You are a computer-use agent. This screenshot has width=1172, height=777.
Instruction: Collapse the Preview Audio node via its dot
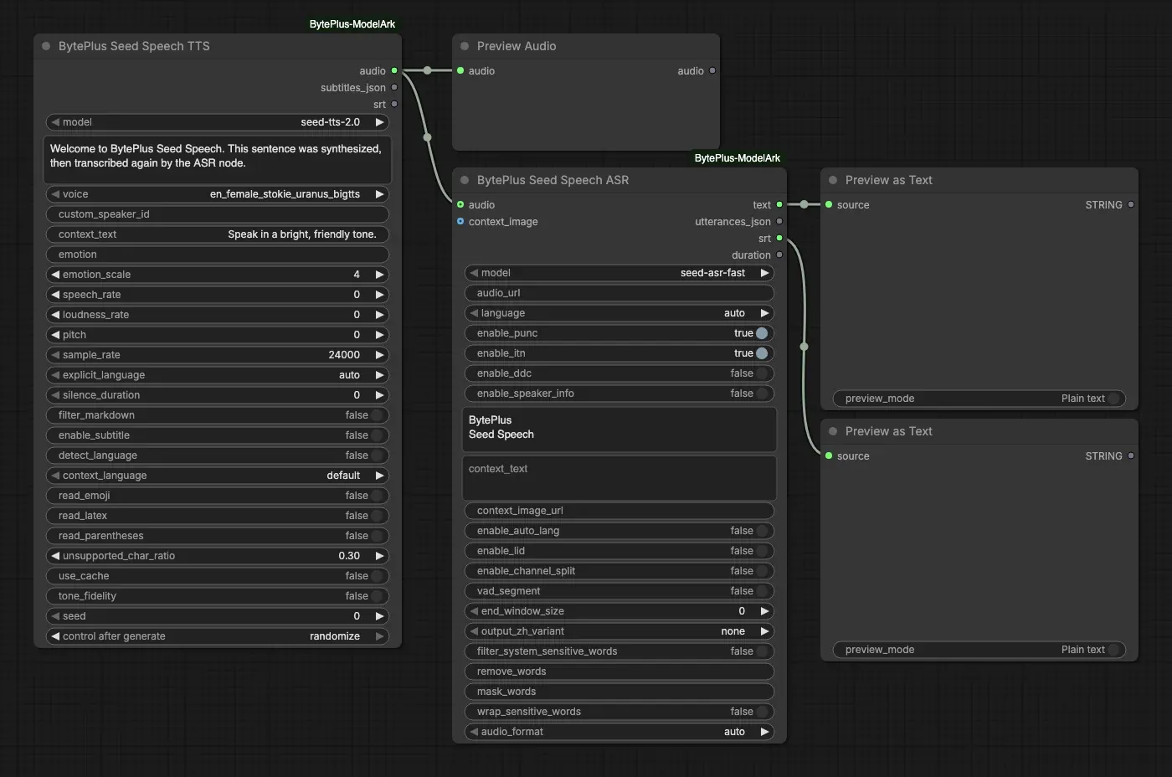(465, 46)
